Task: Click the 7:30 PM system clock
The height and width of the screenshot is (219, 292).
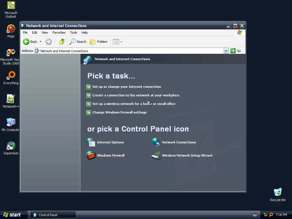Action: click(281, 215)
